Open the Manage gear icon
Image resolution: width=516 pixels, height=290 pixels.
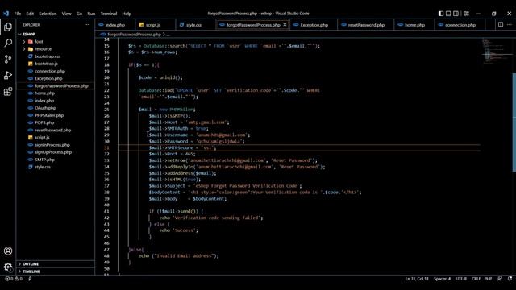[x=8, y=267]
